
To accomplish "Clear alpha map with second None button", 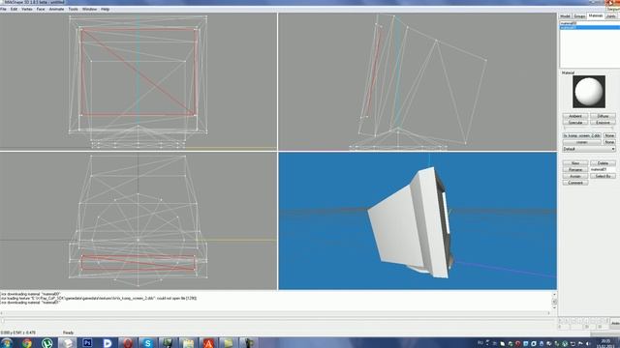I will point(609,142).
